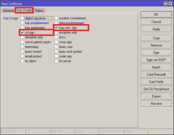Uncheck key cert. sign checkbox
Viewport: 174px width, 135px height.
pos(56,28)
